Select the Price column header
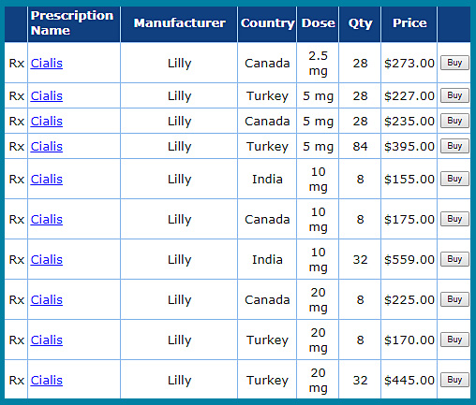Screen dimensions: 476x405 click(x=409, y=23)
